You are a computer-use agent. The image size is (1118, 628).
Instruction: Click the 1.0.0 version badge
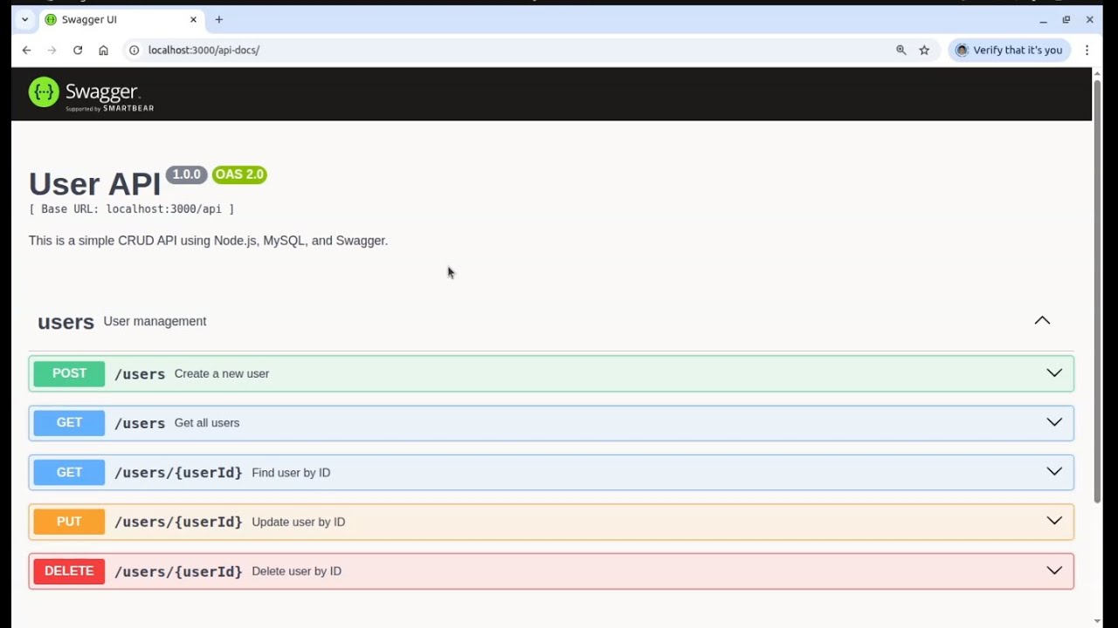[x=186, y=174]
